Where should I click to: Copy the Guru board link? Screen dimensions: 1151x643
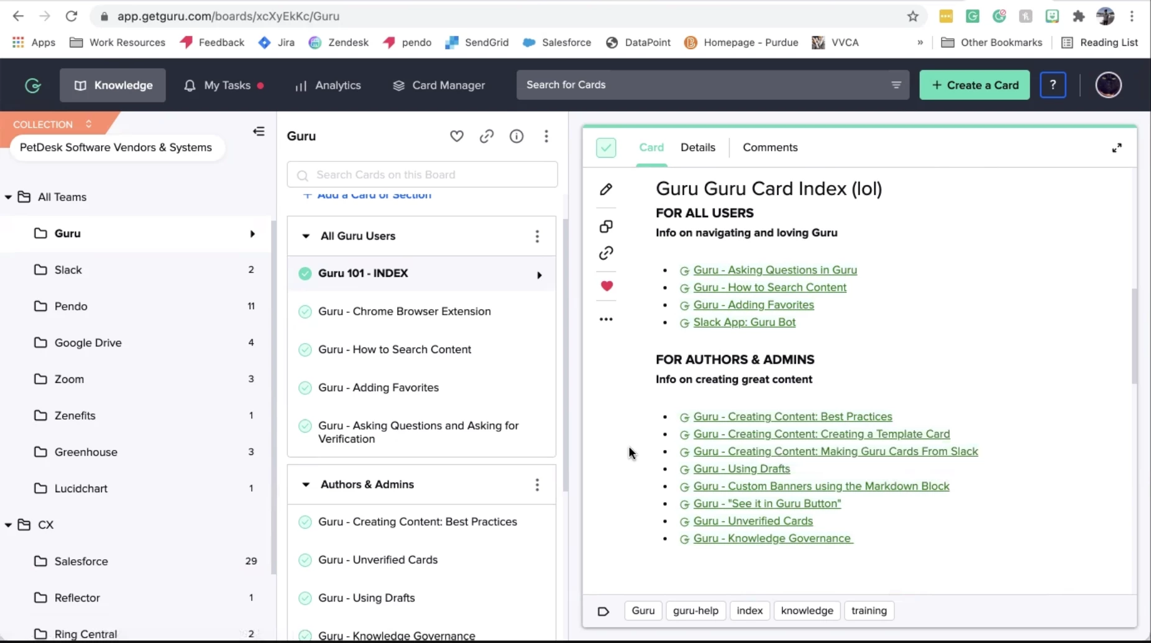point(487,136)
